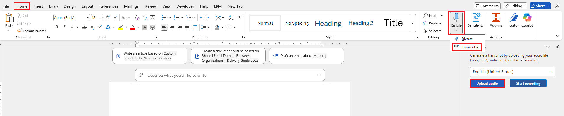Click the Sort A-Z icon
Image resolution: width=564 pixels, height=116 pixels.
[231, 18]
